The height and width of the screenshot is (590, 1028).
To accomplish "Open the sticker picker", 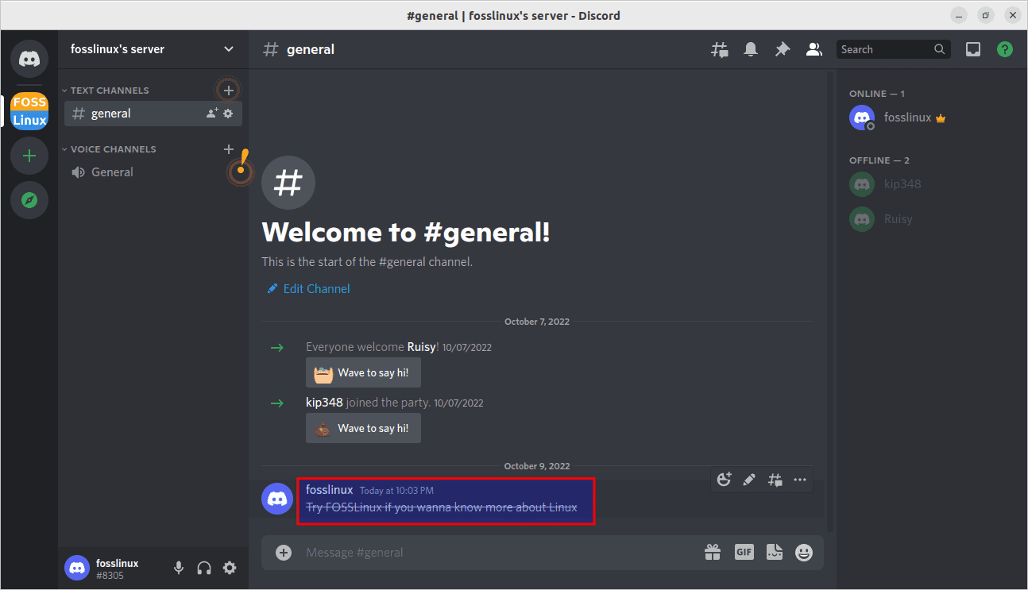I will [775, 552].
